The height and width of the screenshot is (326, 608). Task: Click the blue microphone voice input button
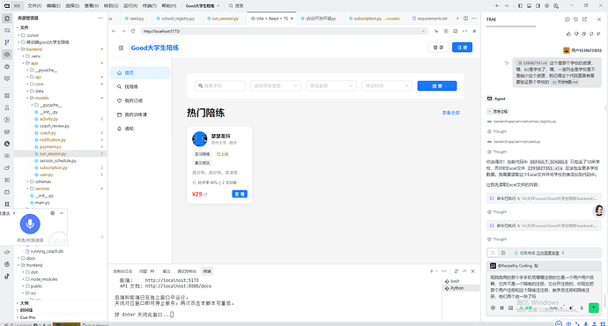30,224
